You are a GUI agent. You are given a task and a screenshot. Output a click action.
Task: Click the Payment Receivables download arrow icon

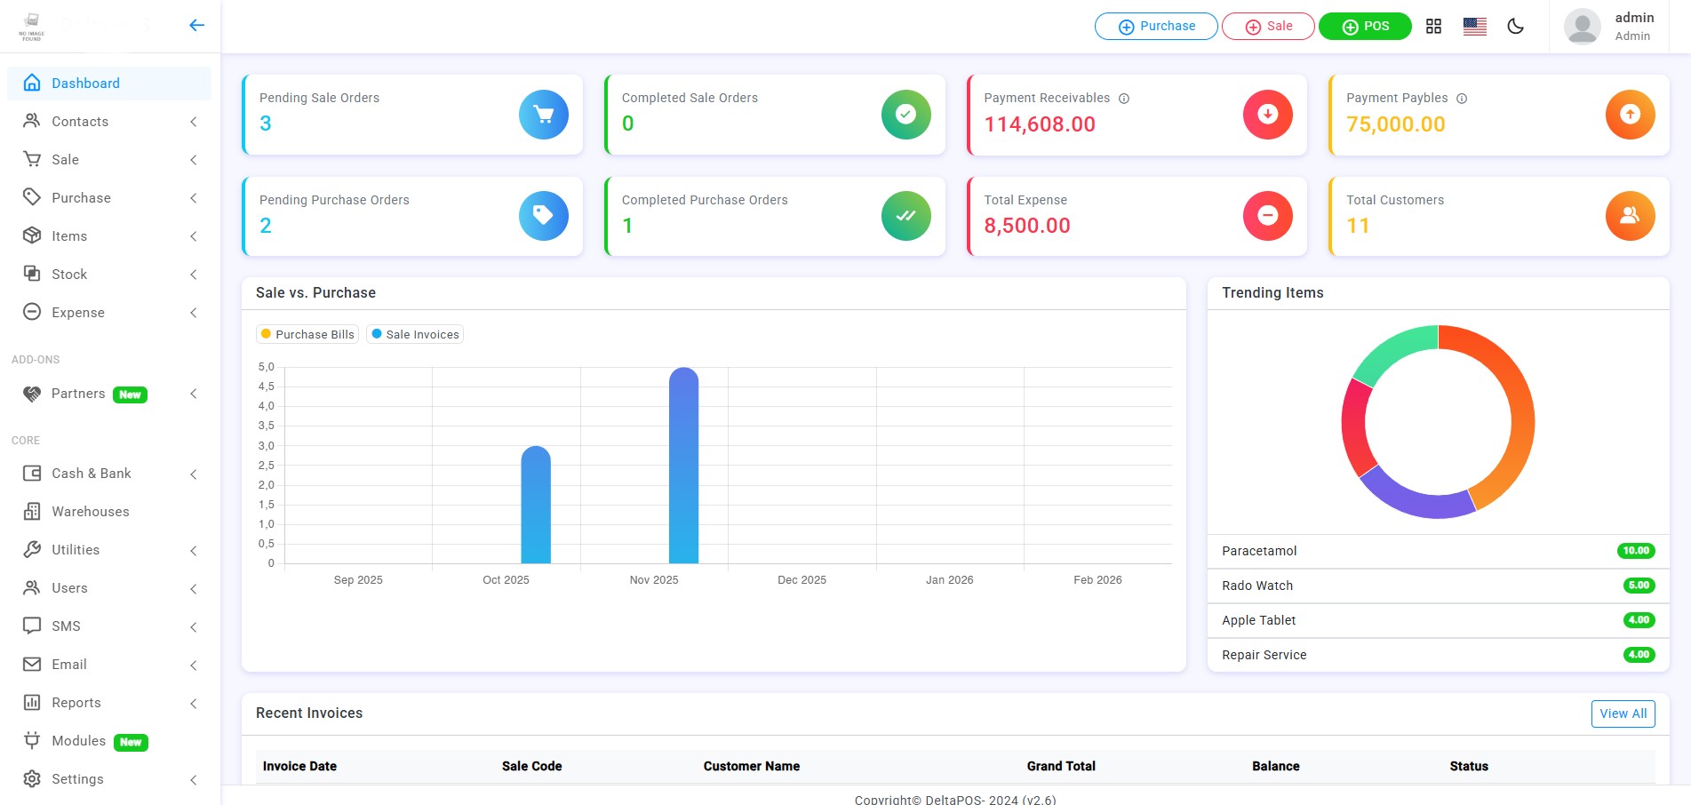click(1267, 115)
